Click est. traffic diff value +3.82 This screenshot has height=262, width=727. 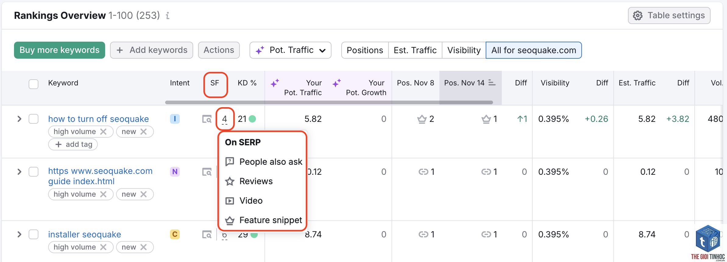click(x=677, y=119)
